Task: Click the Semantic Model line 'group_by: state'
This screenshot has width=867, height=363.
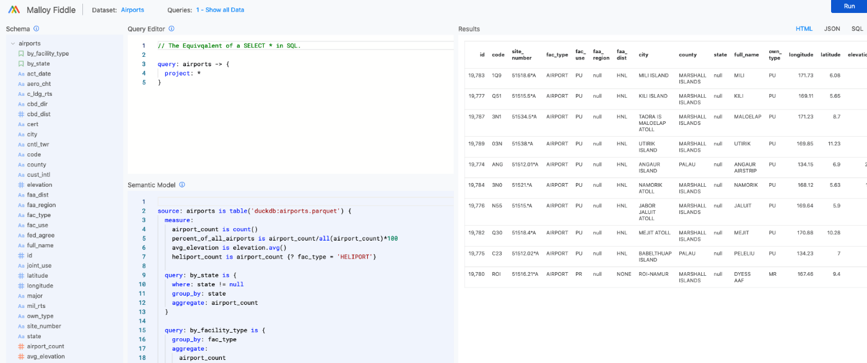Action: tap(199, 294)
